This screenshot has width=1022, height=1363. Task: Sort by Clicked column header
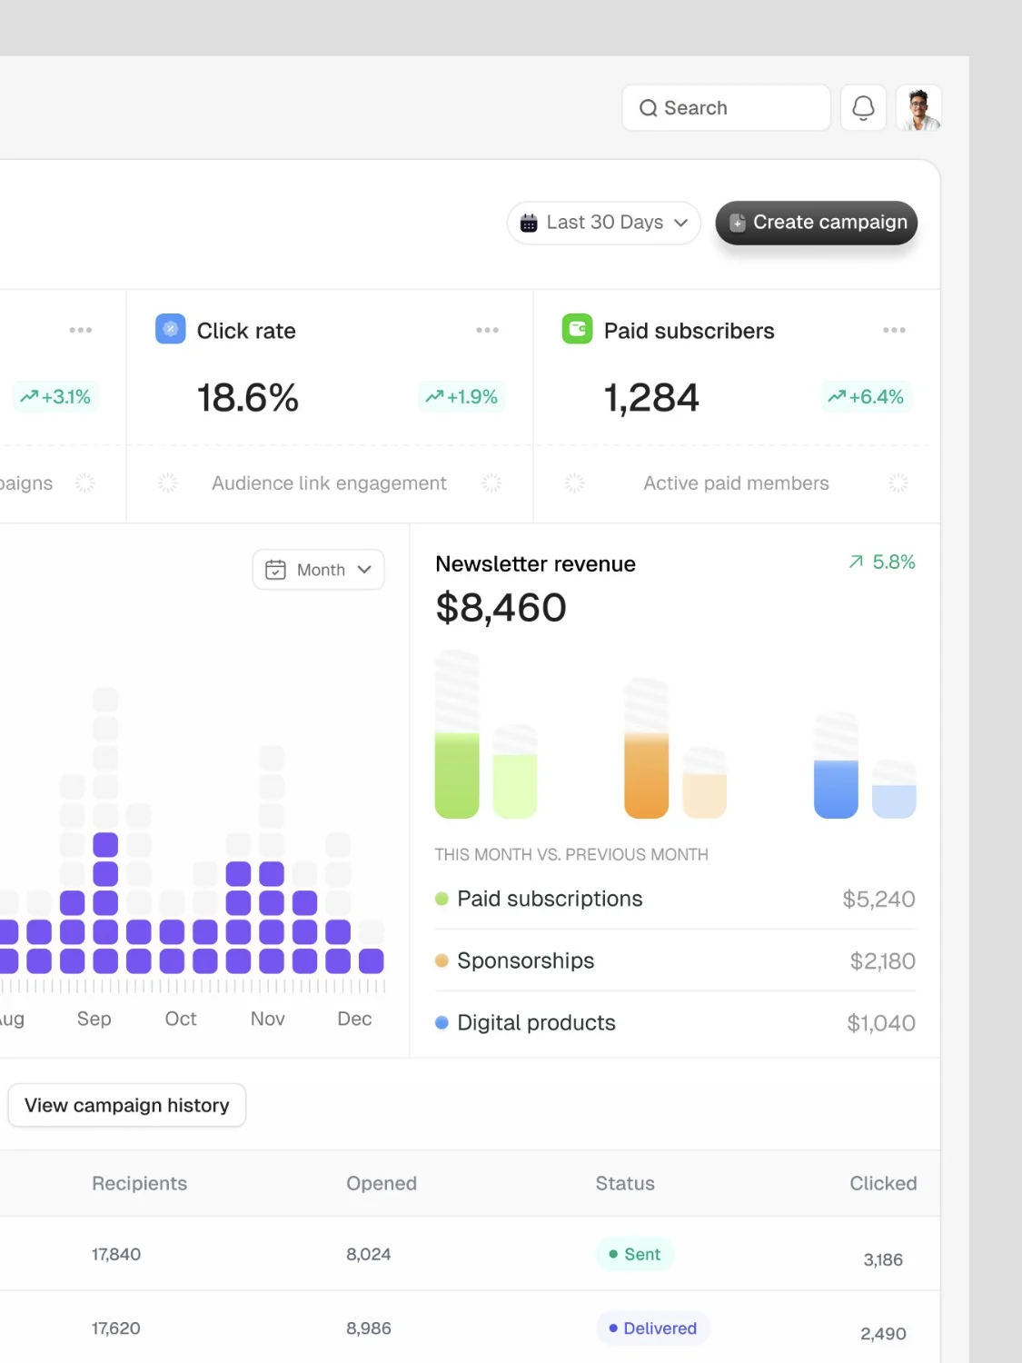click(883, 1183)
